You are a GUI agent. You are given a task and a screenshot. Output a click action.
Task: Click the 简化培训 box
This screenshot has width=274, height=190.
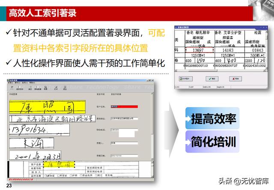[212, 142]
